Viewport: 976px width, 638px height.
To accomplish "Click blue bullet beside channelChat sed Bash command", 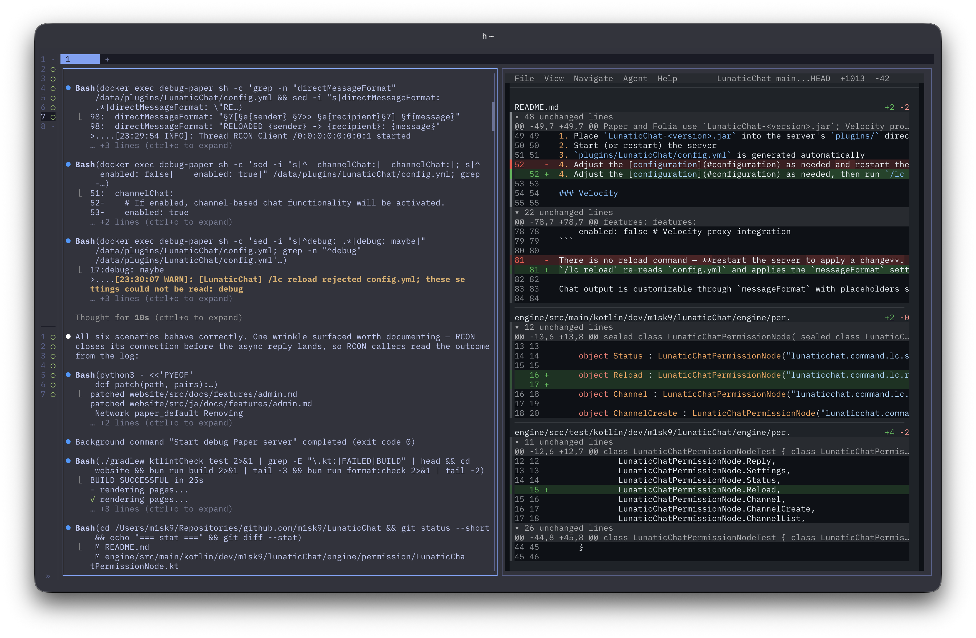I will click(x=68, y=164).
